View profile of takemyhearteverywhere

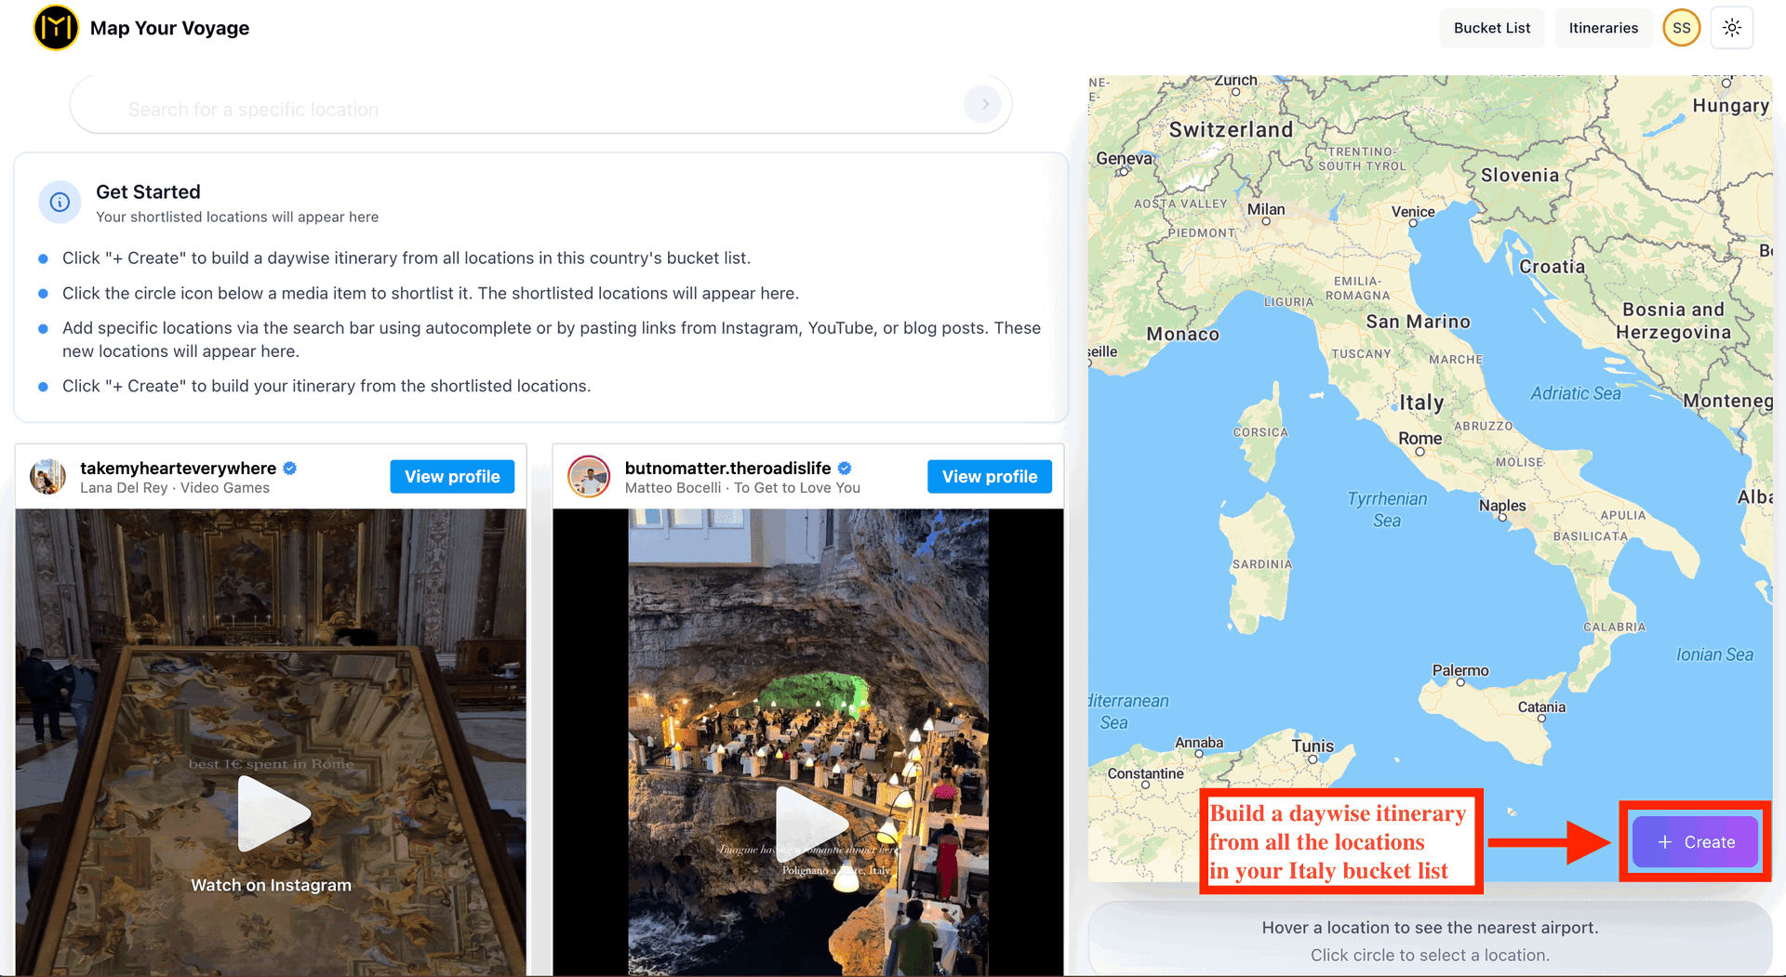tap(452, 476)
